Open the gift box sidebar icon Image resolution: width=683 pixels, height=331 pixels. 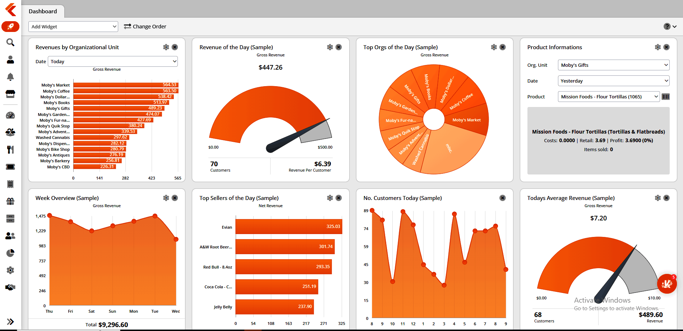pos(10,201)
